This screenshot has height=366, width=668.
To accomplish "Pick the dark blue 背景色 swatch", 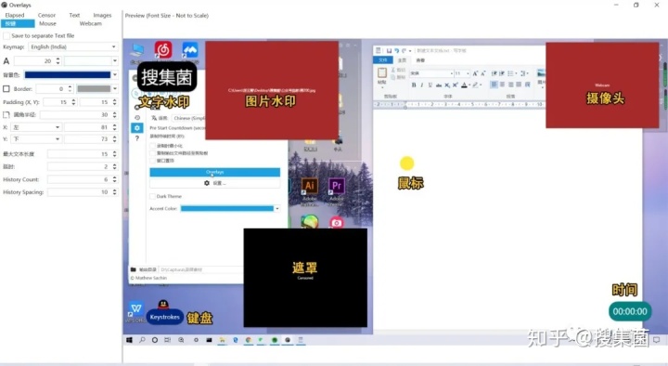I will pos(68,74).
